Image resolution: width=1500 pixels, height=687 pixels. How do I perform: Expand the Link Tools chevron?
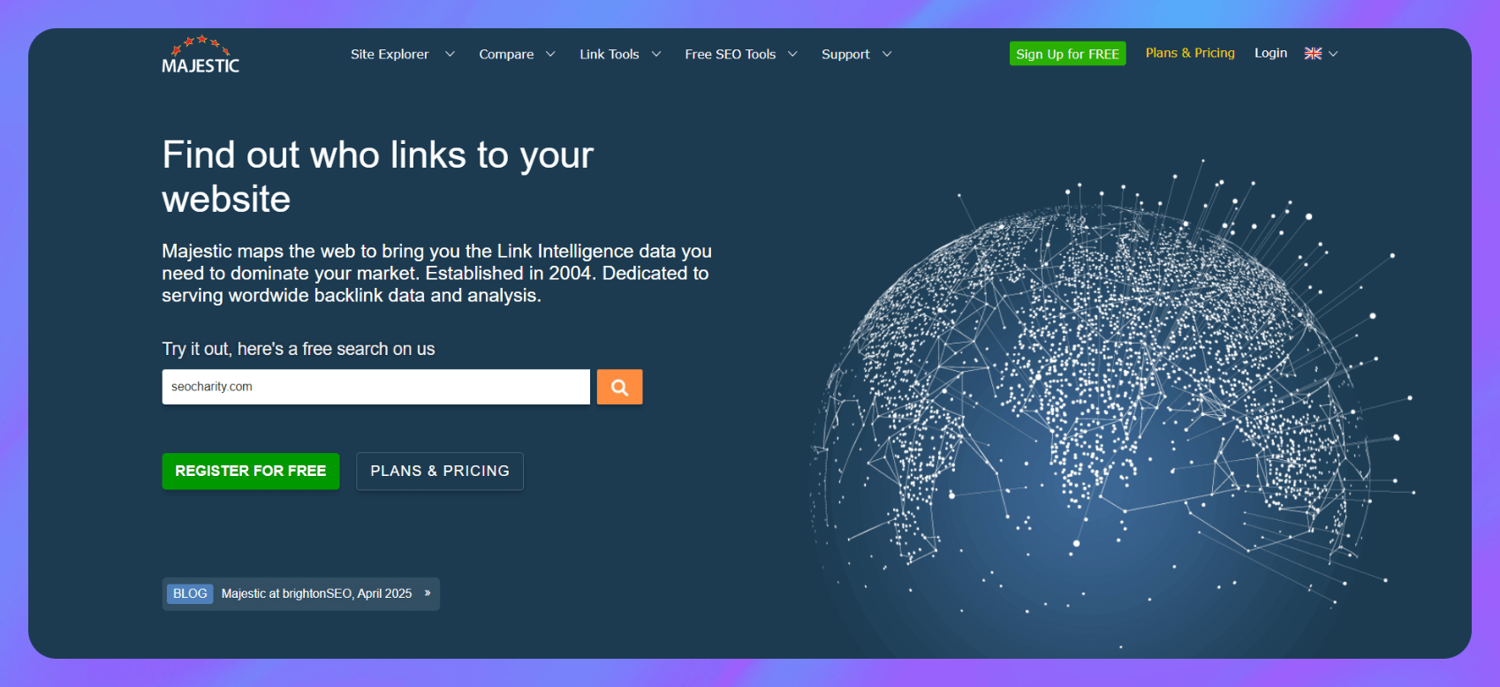tap(656, 54)
